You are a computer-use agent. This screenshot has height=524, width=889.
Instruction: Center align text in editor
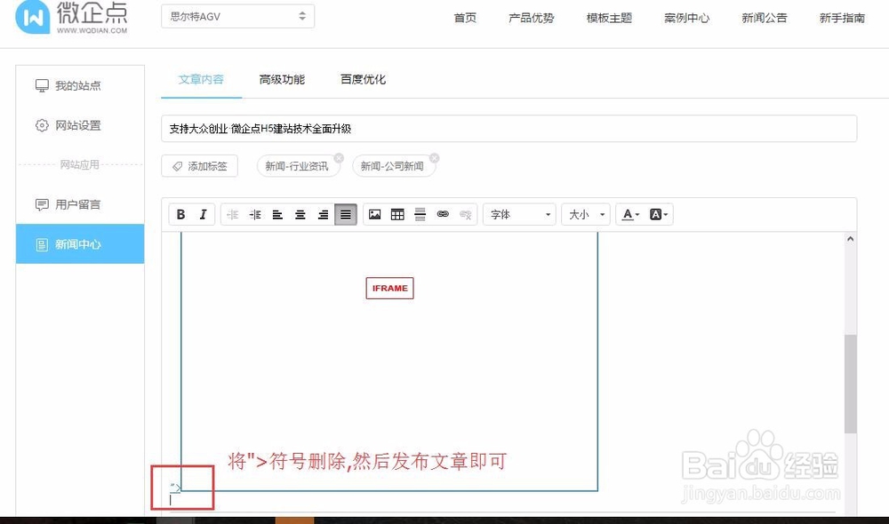pyautogui.click(x=300, y=215)
